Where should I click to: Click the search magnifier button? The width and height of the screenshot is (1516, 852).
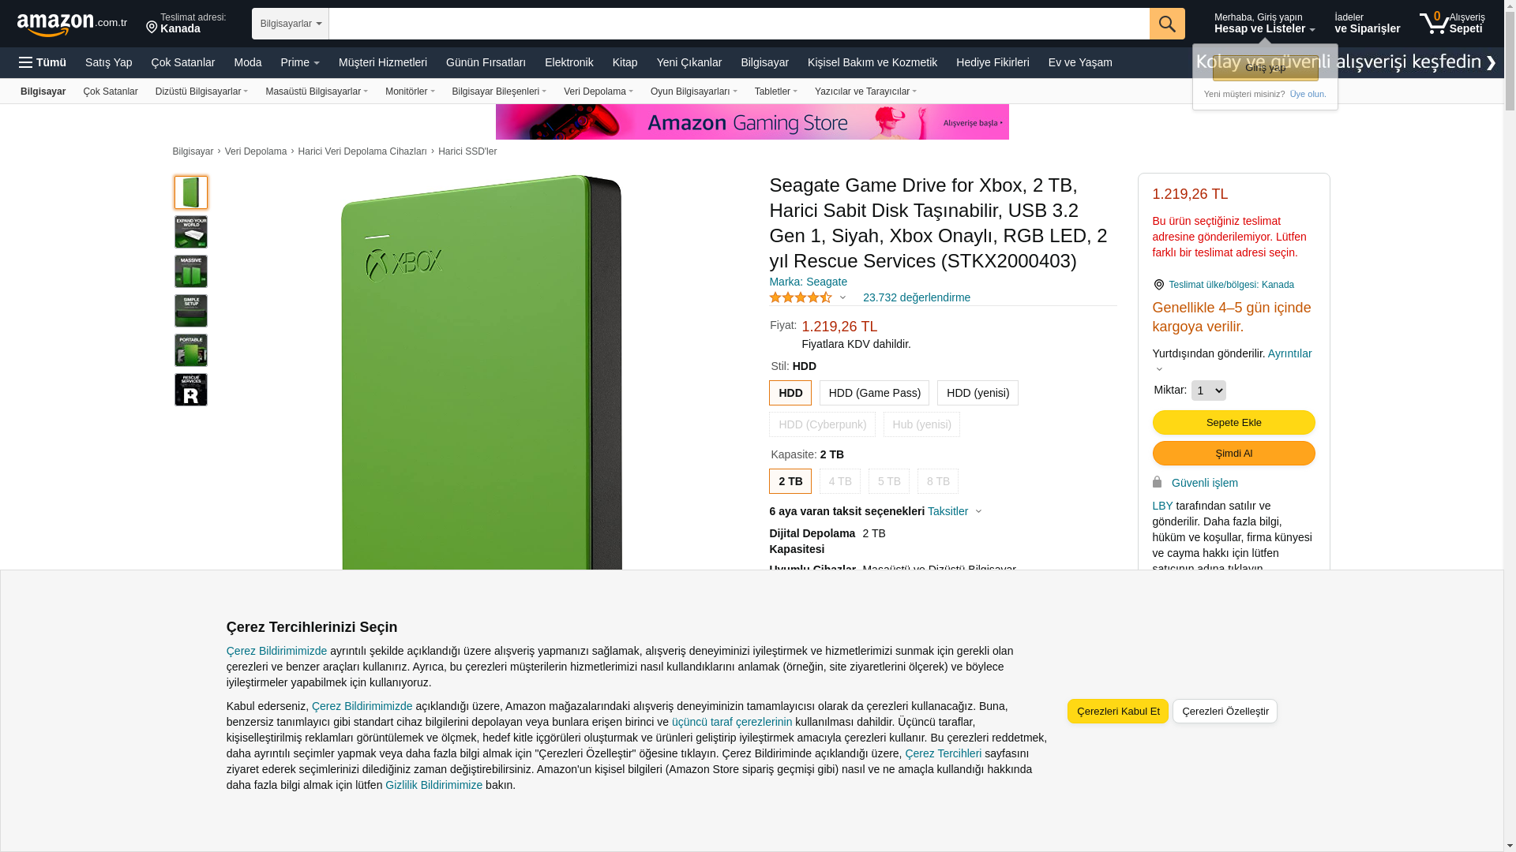1167,24
